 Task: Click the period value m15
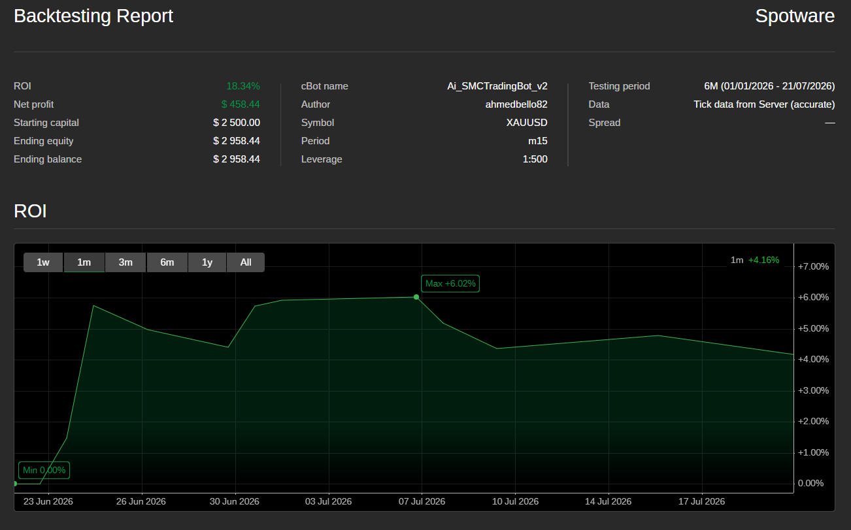click(538, 141)
